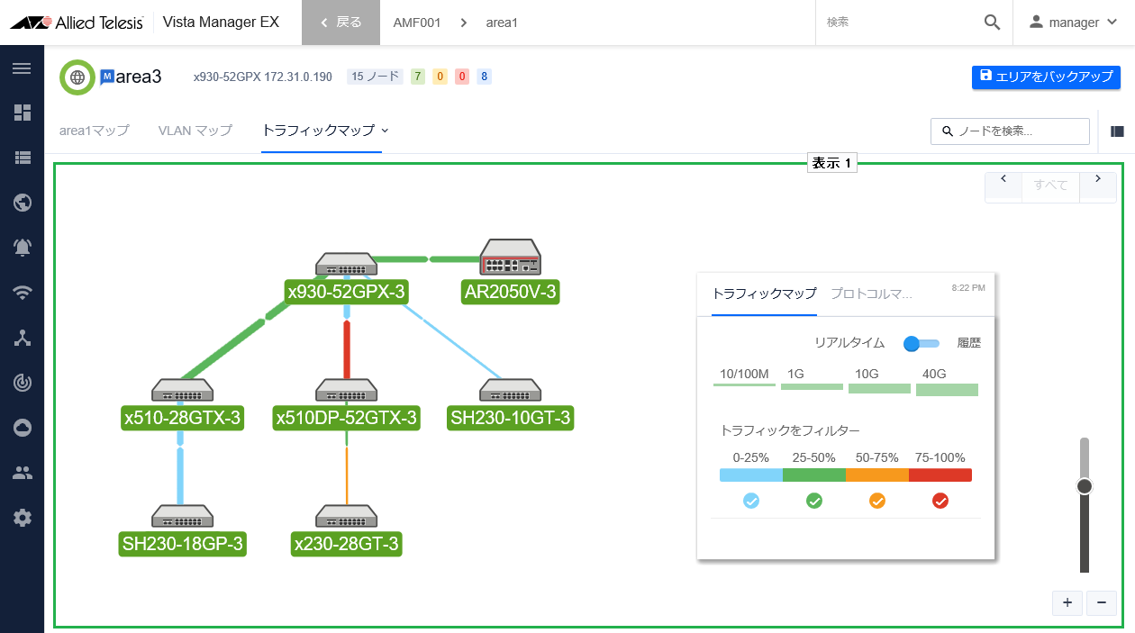Screen dimensions: 1135x633
Task: Select the x930-52GPX-3 switch node
Action: [x=347, y=264]
